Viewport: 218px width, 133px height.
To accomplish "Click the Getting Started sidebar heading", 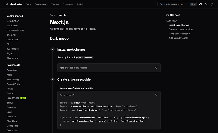I will coord(15,16).
